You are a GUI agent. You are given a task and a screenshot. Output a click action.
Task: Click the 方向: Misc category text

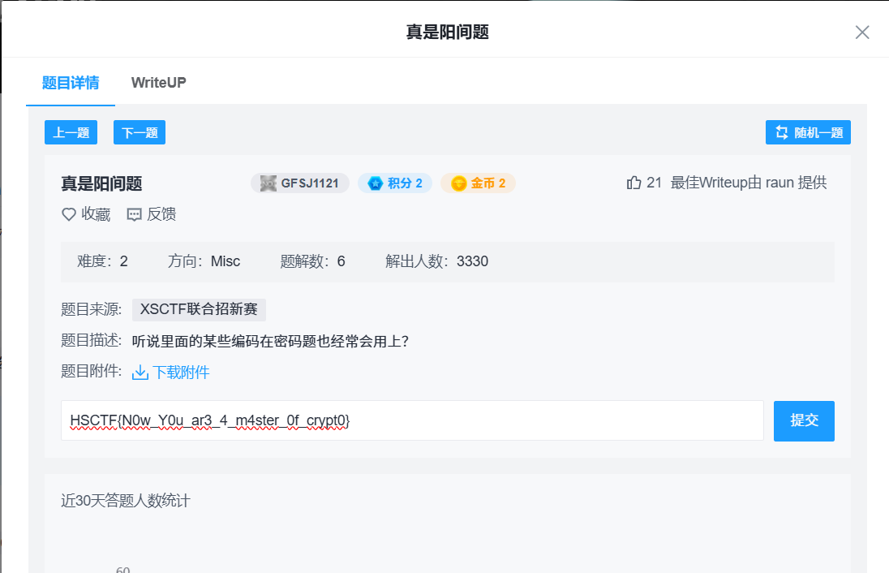tap(204, 261)
